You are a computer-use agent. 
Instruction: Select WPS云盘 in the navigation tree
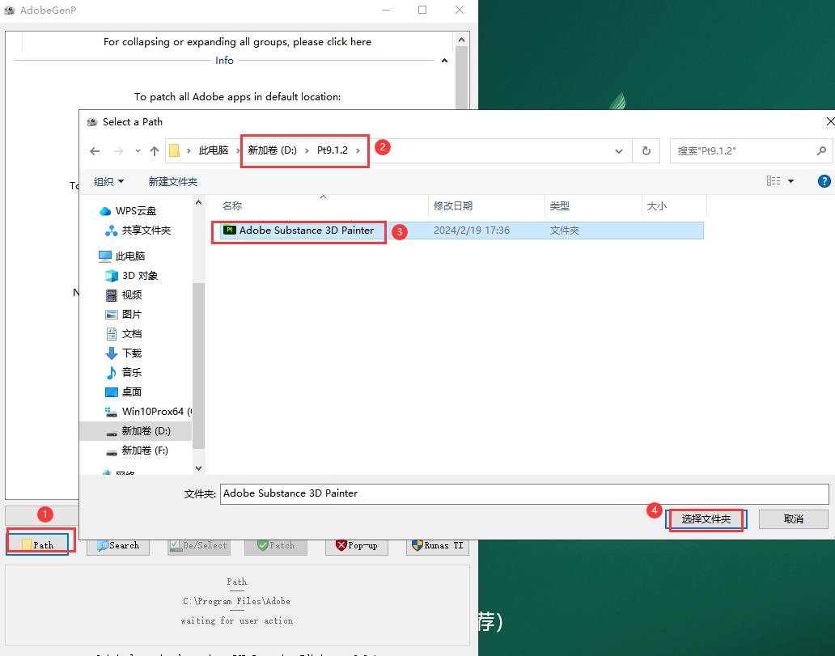tap(136, 211)
